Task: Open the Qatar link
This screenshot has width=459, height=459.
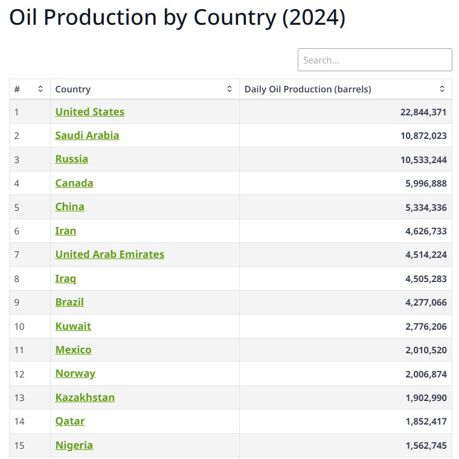Action: pyautogui.click(x=70, y=422)
